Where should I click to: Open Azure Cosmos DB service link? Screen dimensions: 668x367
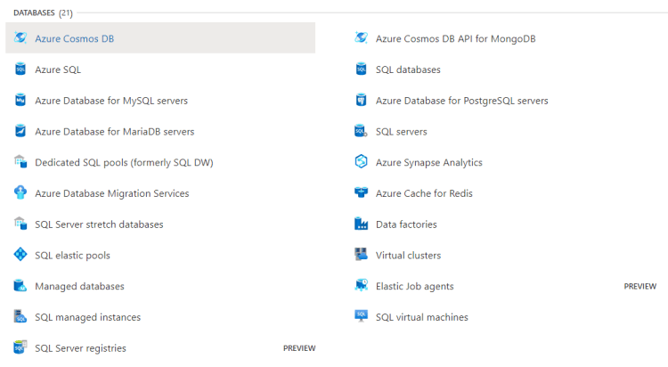tap(75, 39)
